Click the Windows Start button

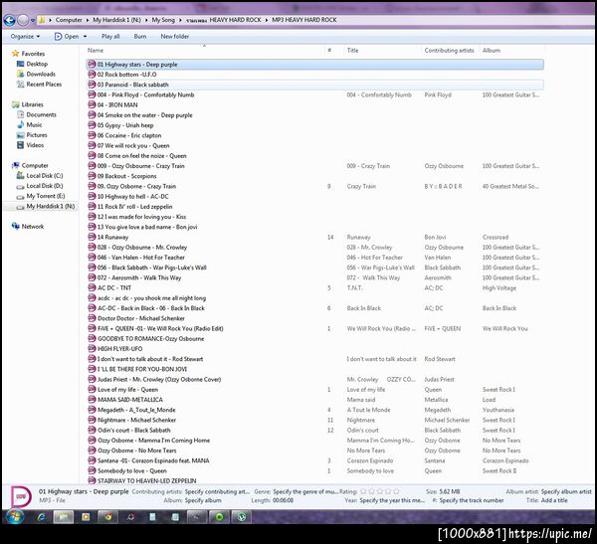pyautogui.click(x=15, y=516)
